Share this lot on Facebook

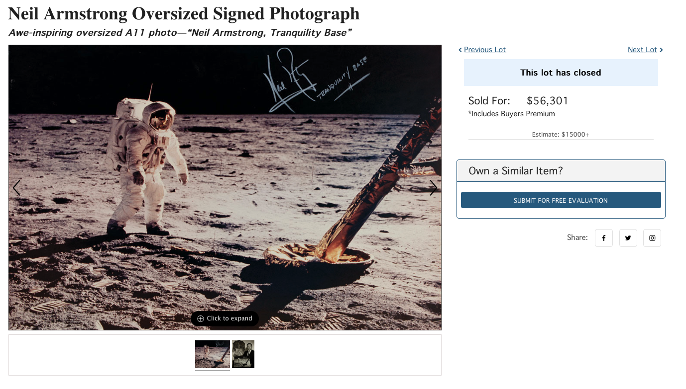[x=604, y=238]
